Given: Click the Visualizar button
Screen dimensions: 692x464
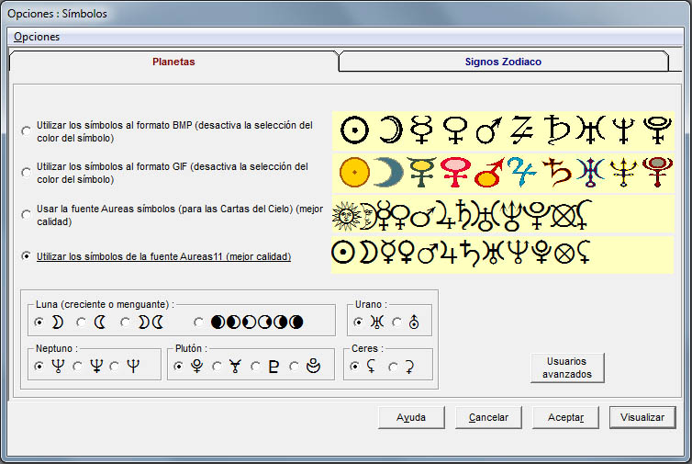Looking at the screenshot, I should [x=642, y=417].
